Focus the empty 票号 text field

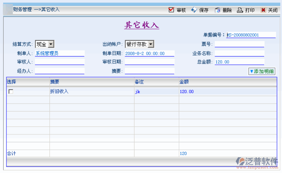pos(240,44)
